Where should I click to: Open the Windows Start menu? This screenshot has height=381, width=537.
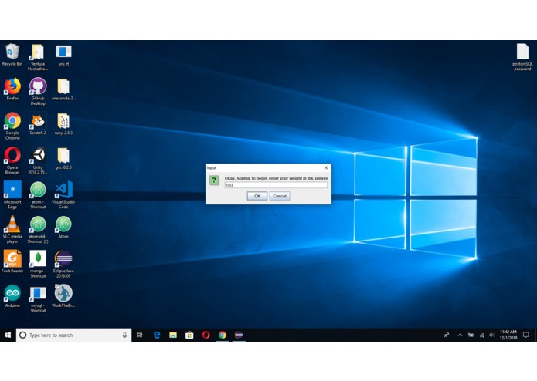click(8, 335)
